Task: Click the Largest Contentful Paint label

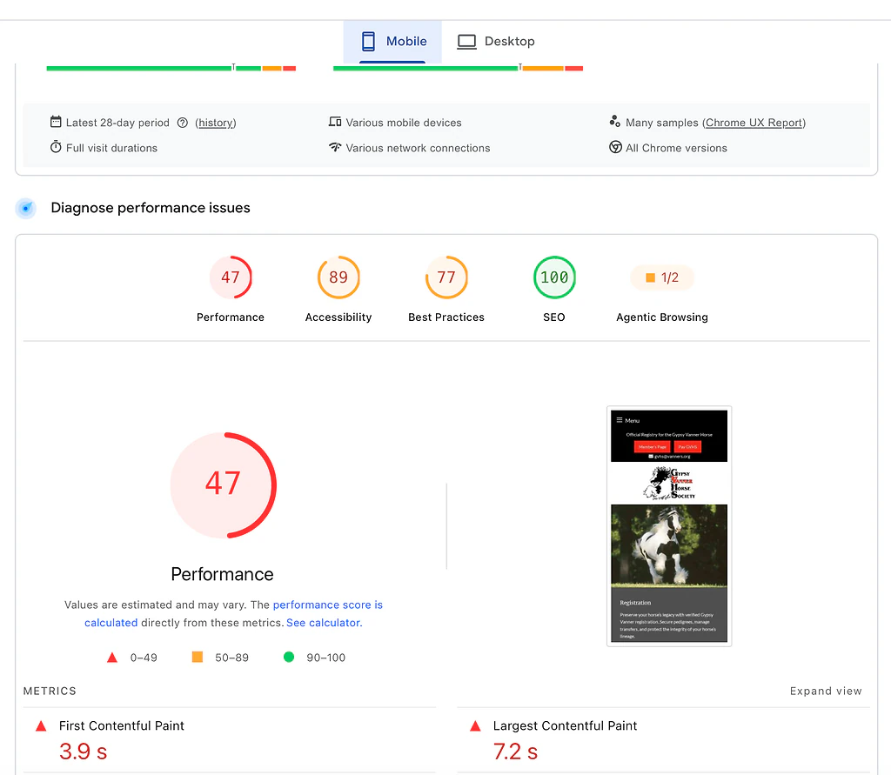Action: [x=565, y=725]
